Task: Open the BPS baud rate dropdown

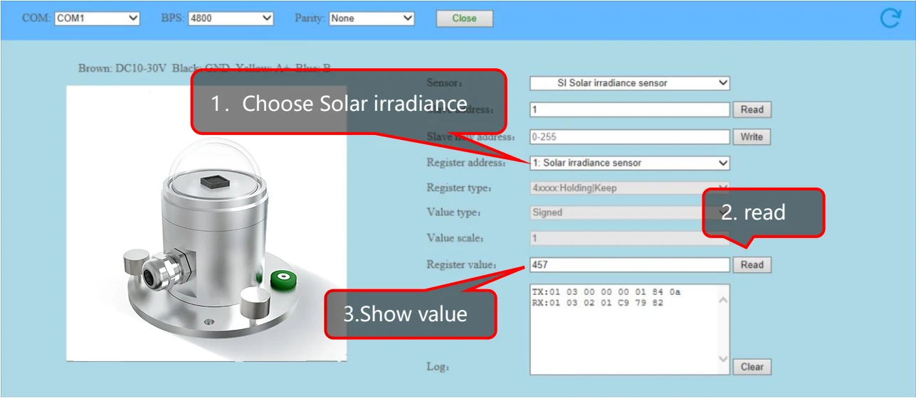Action: point(231,18)
